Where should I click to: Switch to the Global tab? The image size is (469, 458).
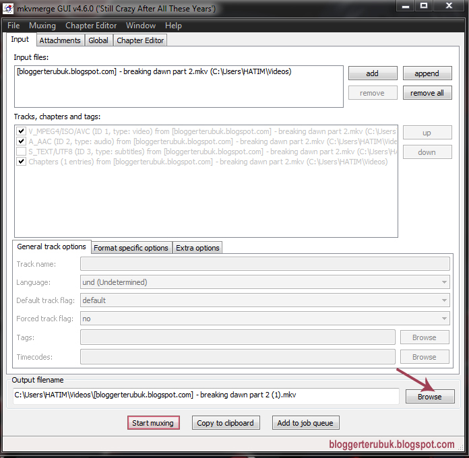(98, 40)
